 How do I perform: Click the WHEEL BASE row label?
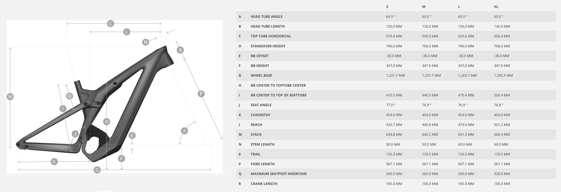[x=261, y=76]
